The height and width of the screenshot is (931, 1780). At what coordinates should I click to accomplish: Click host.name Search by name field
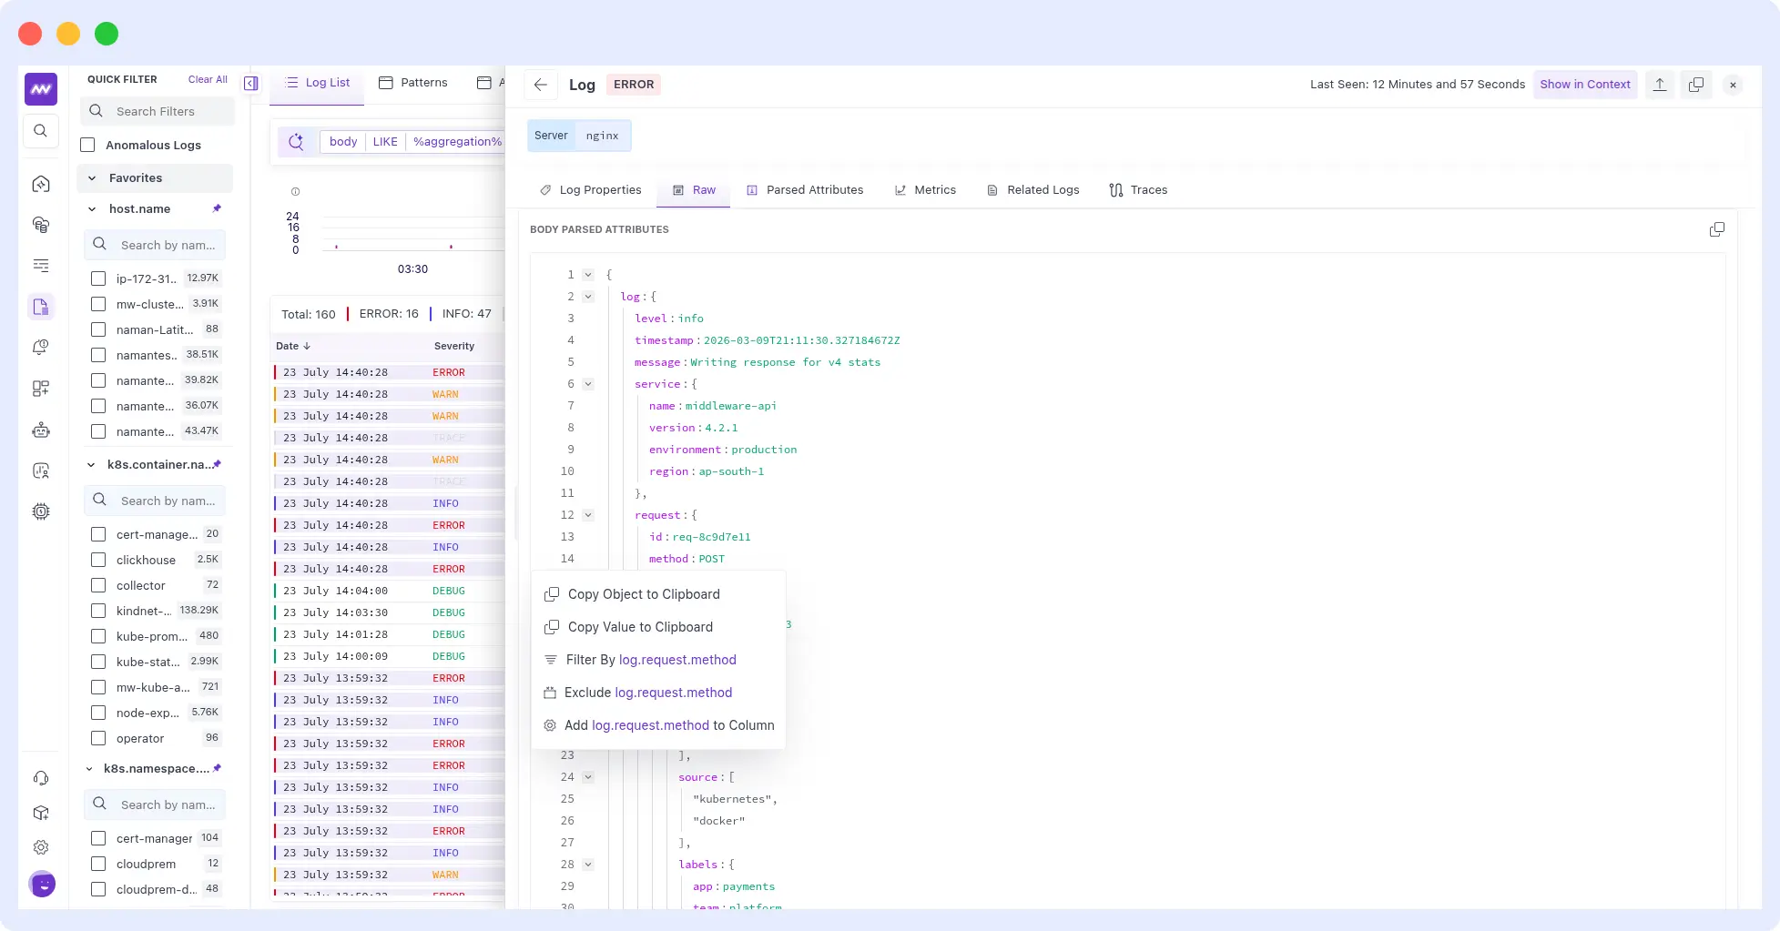coord(156,245)
